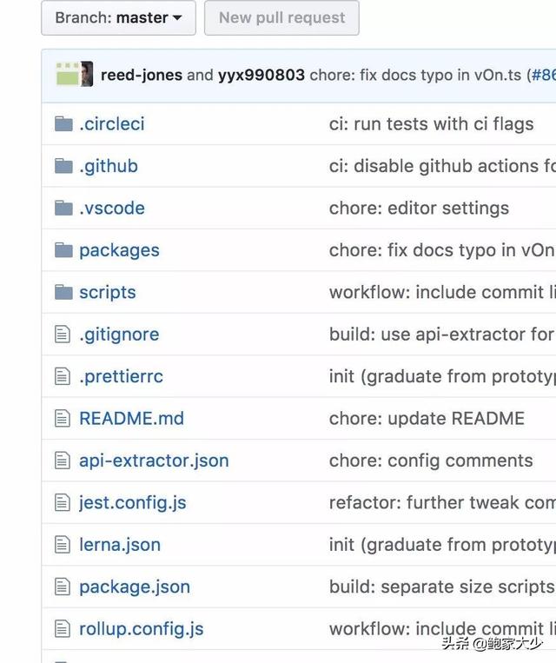
Task: Open commit 'chore: editor settings'
Action: tap(419, 208)
